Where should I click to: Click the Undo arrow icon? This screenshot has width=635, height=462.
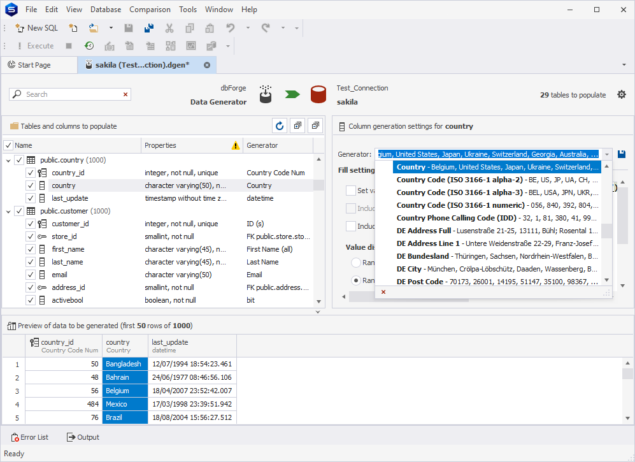coord(231,28)
